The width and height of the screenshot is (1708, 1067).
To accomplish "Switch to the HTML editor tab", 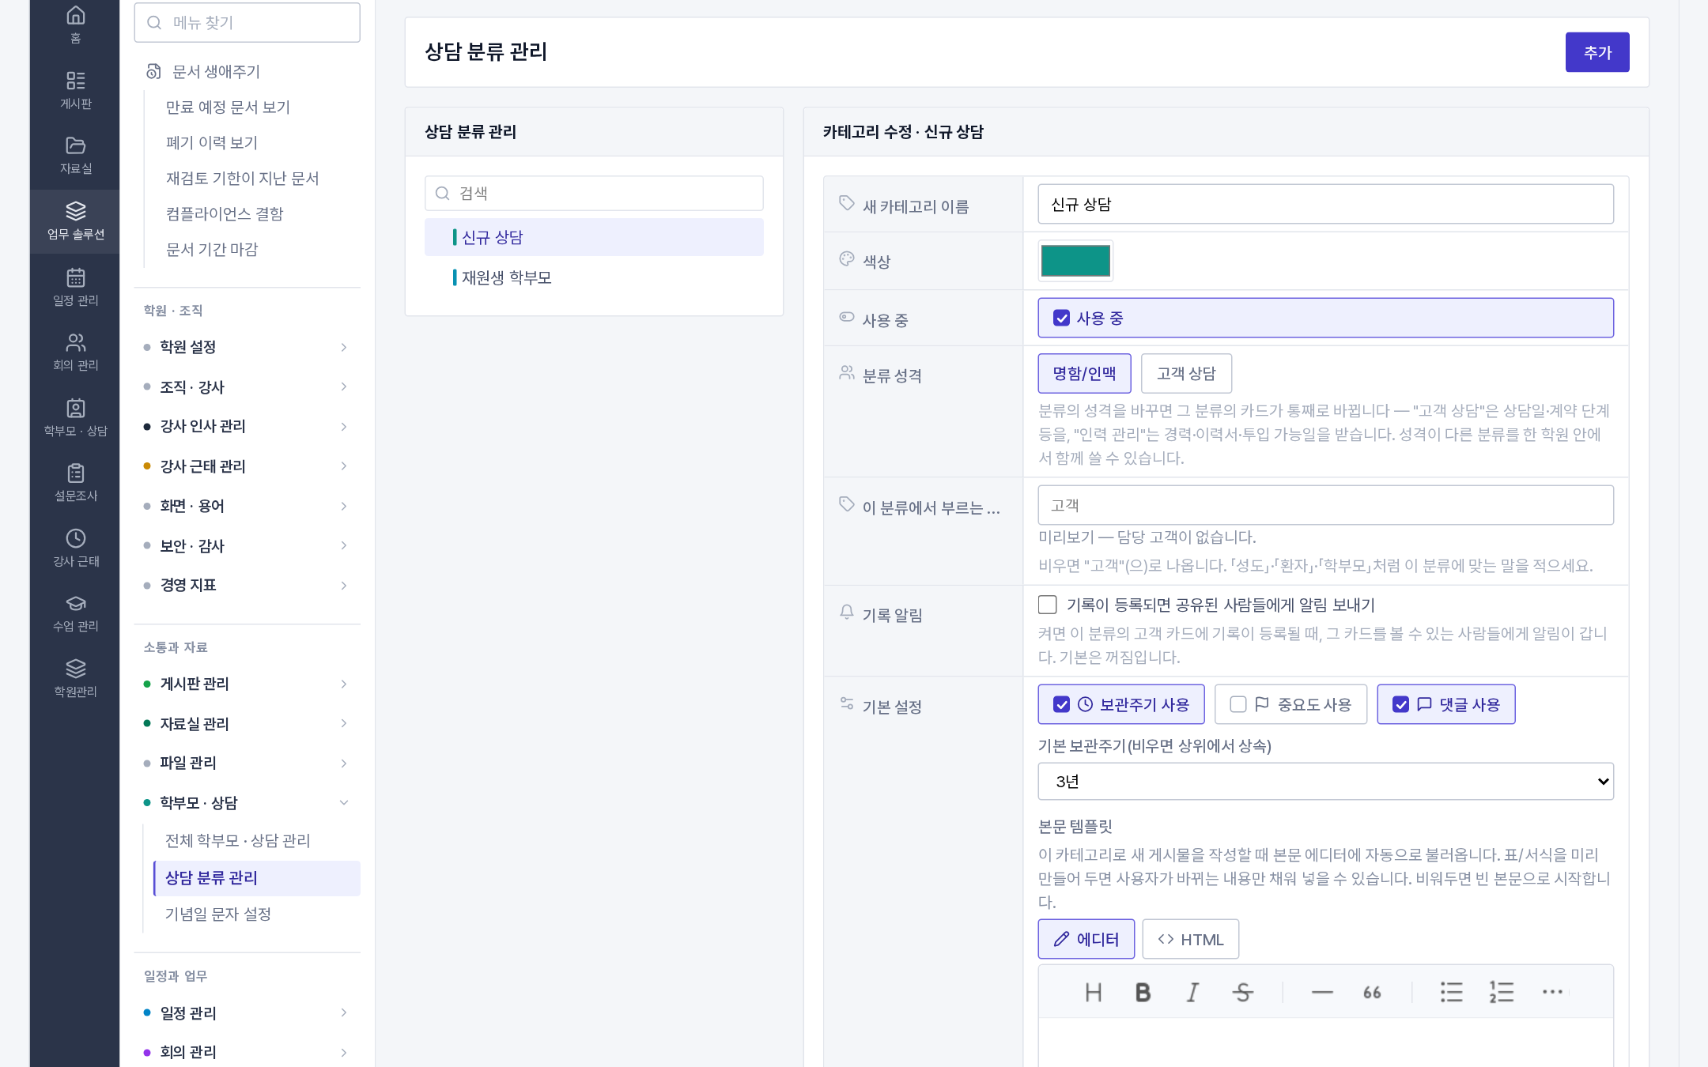I will (1190, 939).
